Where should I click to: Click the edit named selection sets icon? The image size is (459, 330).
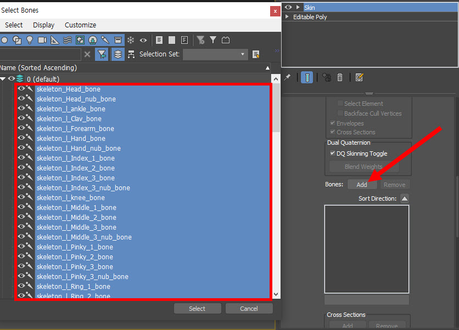tap(256, 54)
